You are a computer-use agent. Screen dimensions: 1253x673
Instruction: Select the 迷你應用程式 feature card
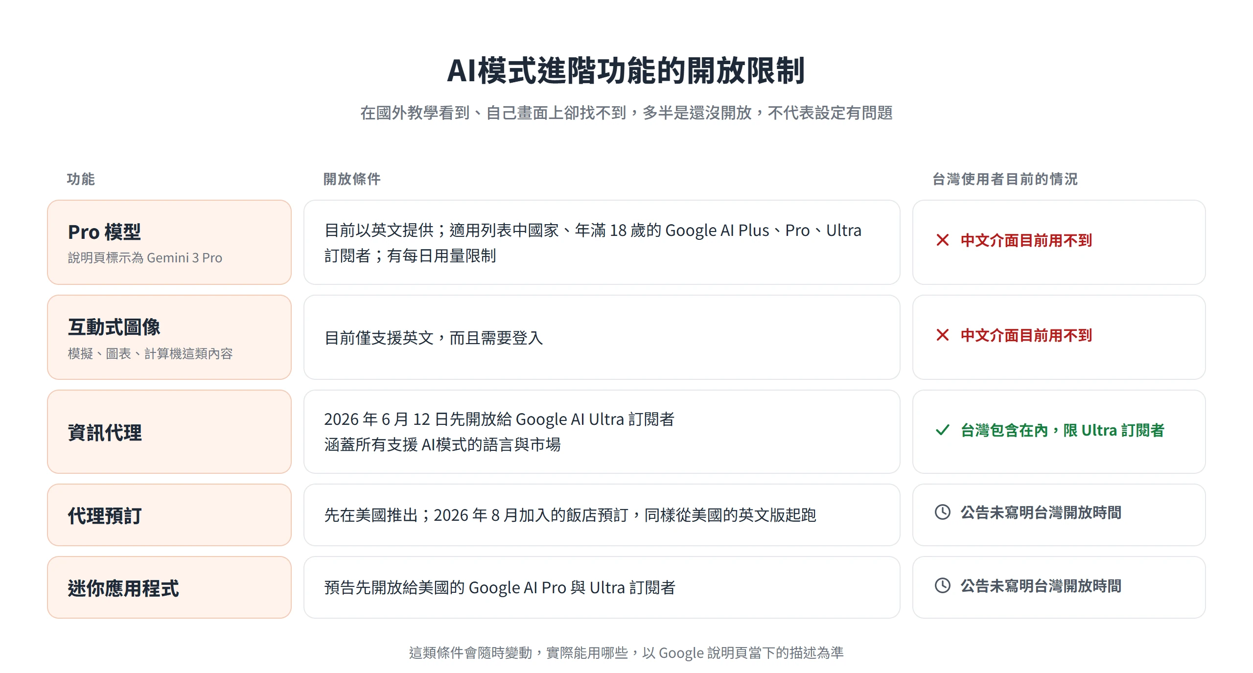[x=169, y=587]
